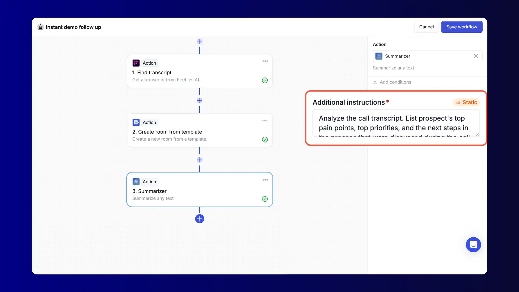Open options menu on Create room from template
This screenshot has width=519, height=292.
265,121
